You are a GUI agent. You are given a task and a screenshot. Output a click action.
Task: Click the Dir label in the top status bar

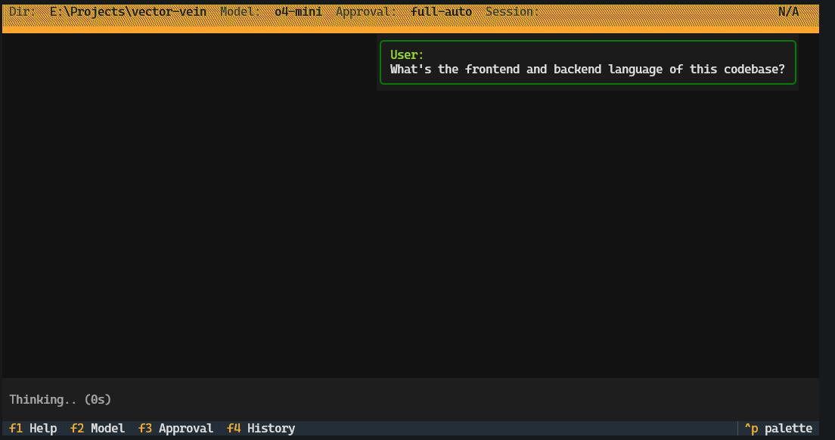click(x=20, y=11)
